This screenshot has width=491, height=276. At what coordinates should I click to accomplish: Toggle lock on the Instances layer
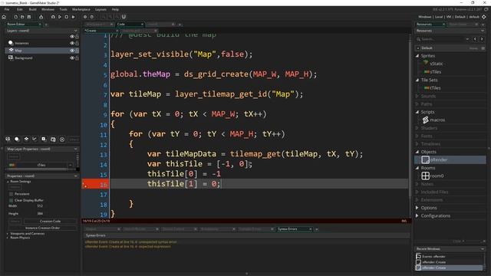coord(77,43)
